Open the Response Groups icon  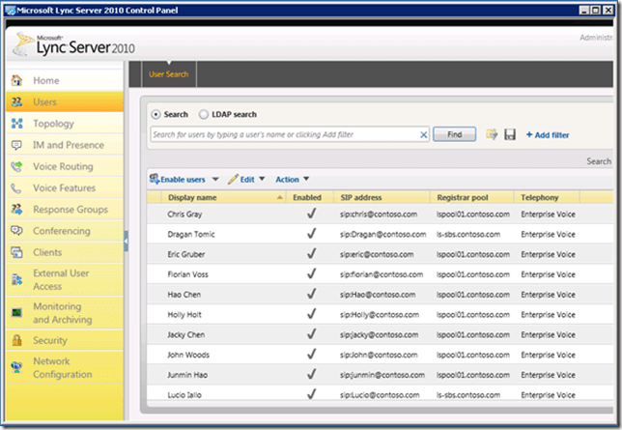16,210
